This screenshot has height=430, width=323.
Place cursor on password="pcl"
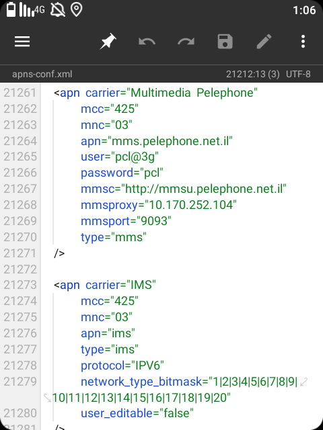click(x=122, y=173)
